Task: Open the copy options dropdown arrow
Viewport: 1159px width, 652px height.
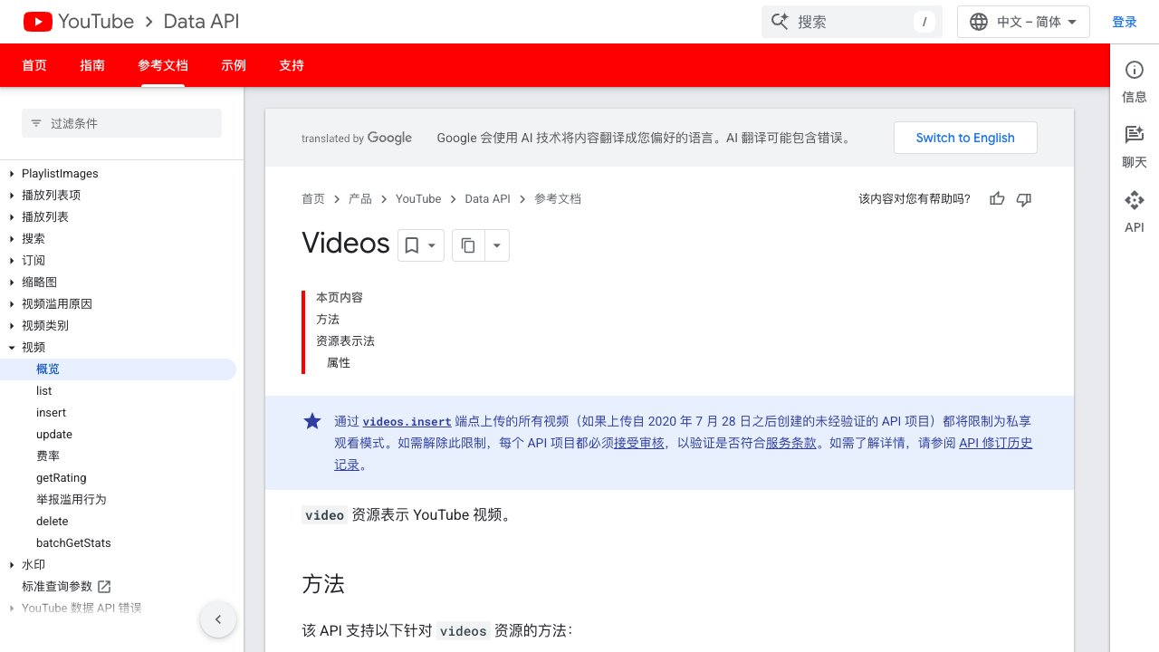Action: [x=496, y=245]
